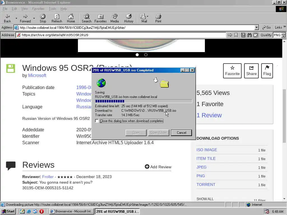The image size is (287, 215).
Task: Click the Opera quick launch icon
Action: pos(41,211)
